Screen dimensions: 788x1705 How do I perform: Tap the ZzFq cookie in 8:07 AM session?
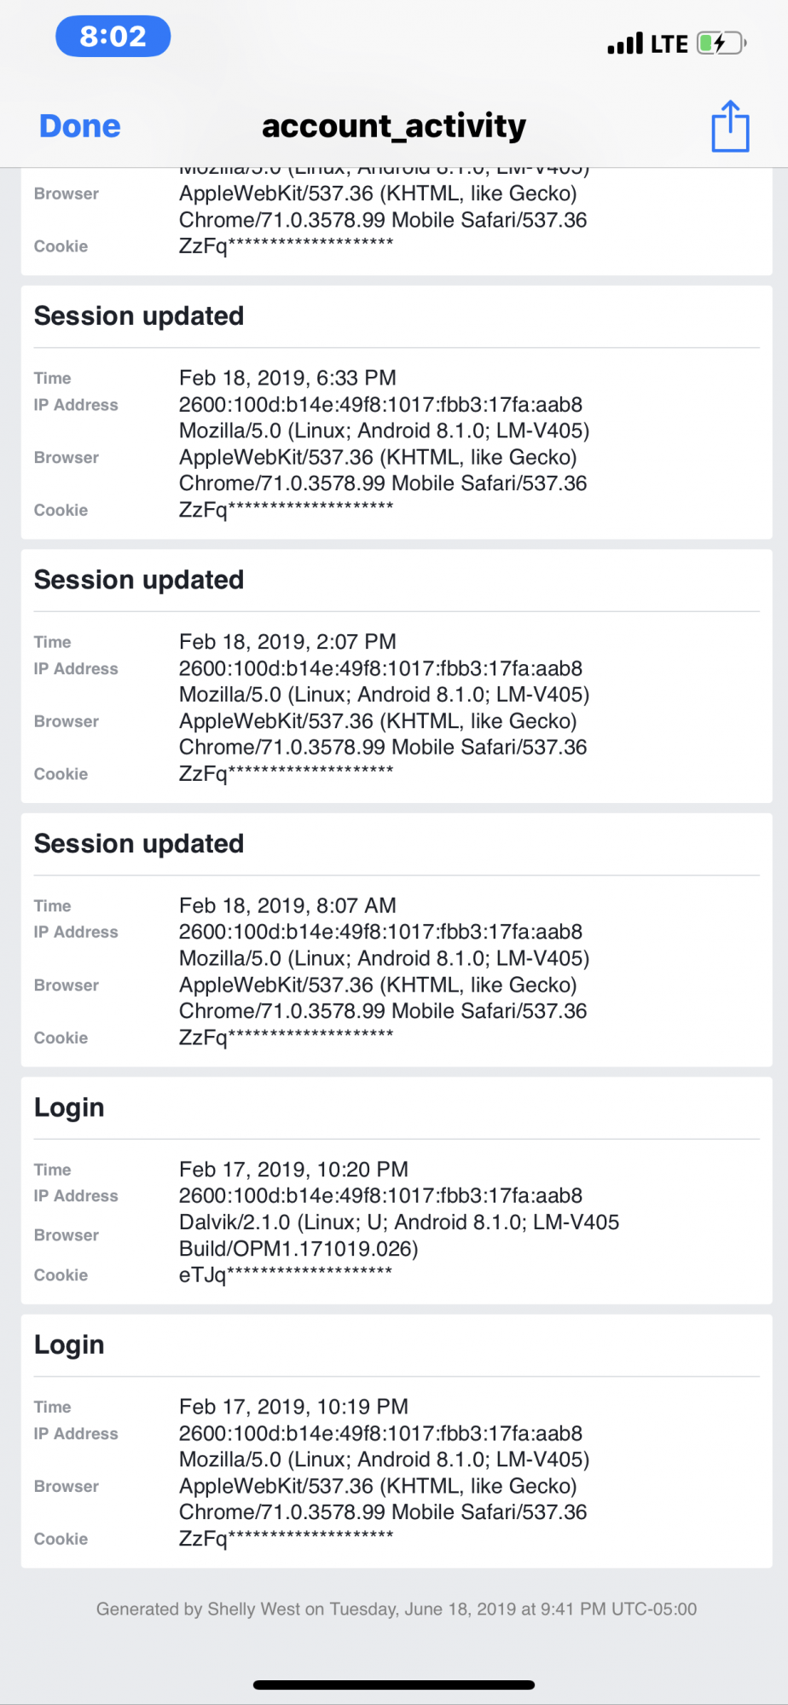coord(286,1037)
